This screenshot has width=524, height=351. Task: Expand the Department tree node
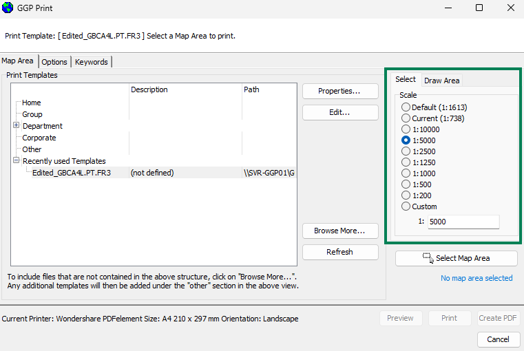click(x=16, y=125)
